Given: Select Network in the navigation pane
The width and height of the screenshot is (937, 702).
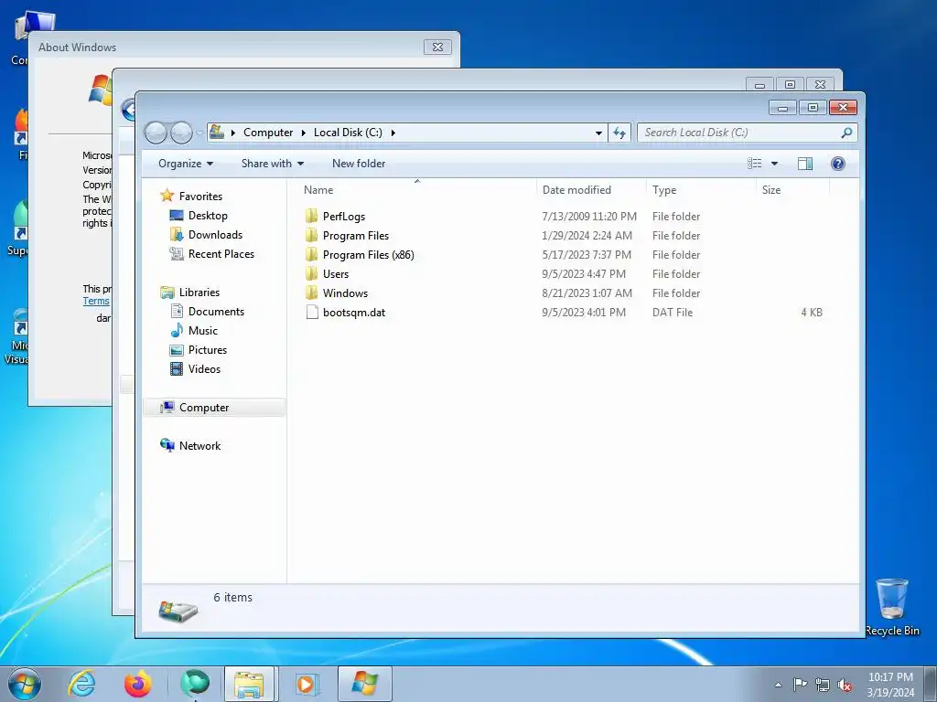Looking at the screenshot, I should pyautogui.click(x=199, y=445).
